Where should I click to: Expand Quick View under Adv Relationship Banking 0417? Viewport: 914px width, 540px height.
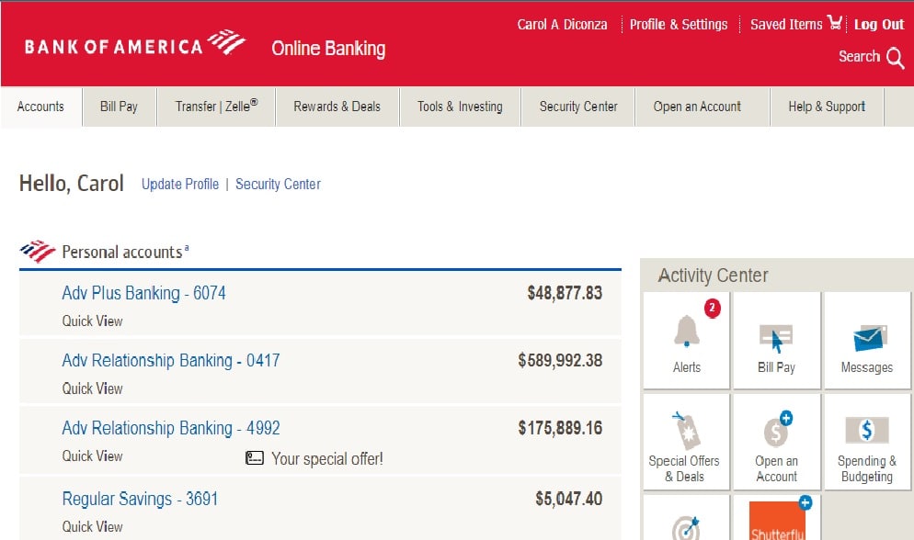(92, 388)
